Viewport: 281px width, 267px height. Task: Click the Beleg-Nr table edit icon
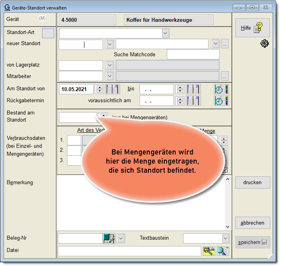(109, 238)
